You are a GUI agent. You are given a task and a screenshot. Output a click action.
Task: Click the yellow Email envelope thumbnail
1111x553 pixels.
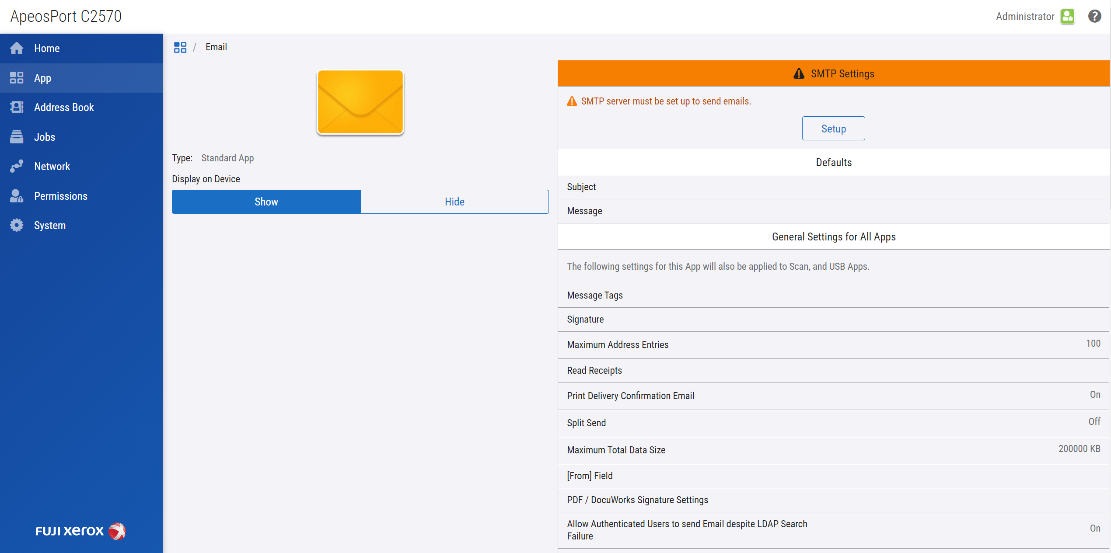(360, 102)
